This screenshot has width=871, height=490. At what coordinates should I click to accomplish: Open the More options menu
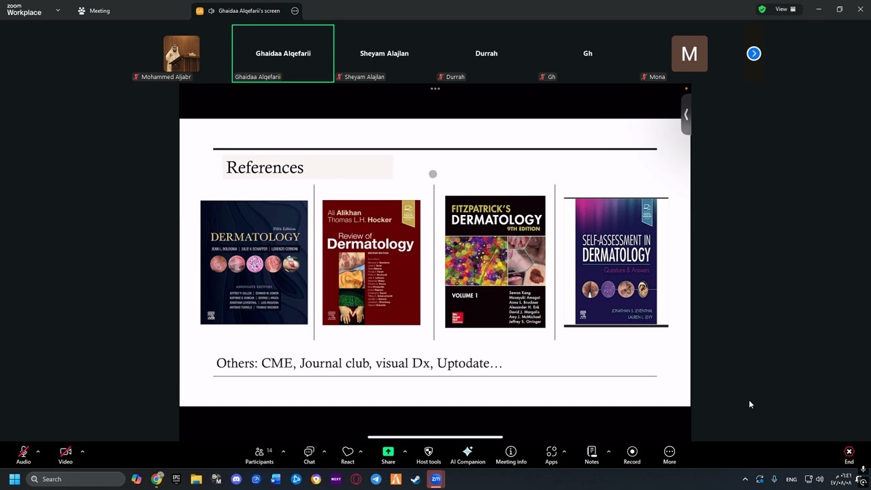[670, 455]
